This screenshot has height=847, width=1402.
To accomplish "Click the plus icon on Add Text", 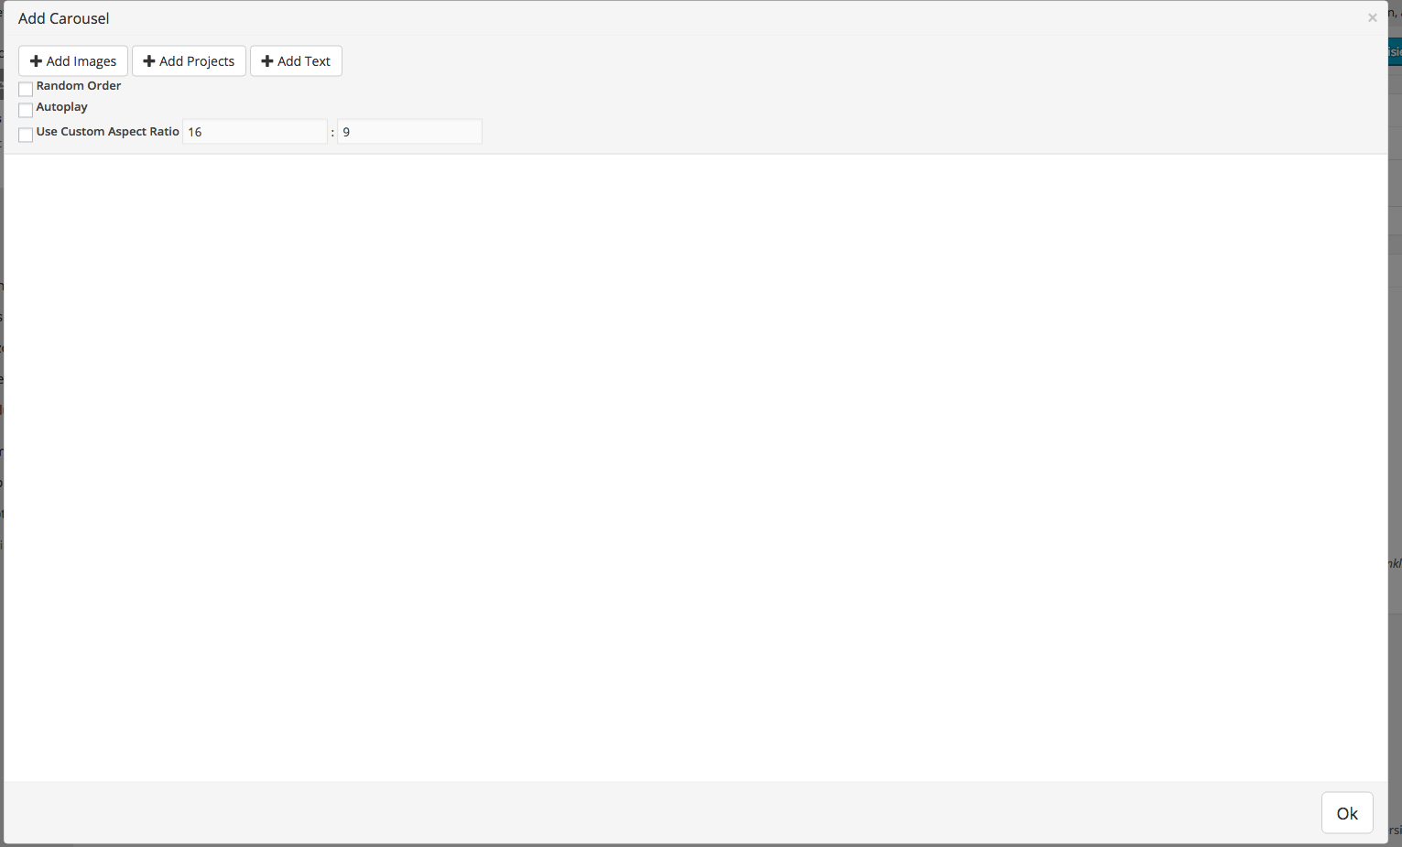I will pyautogui.click(x=266, y=61).
